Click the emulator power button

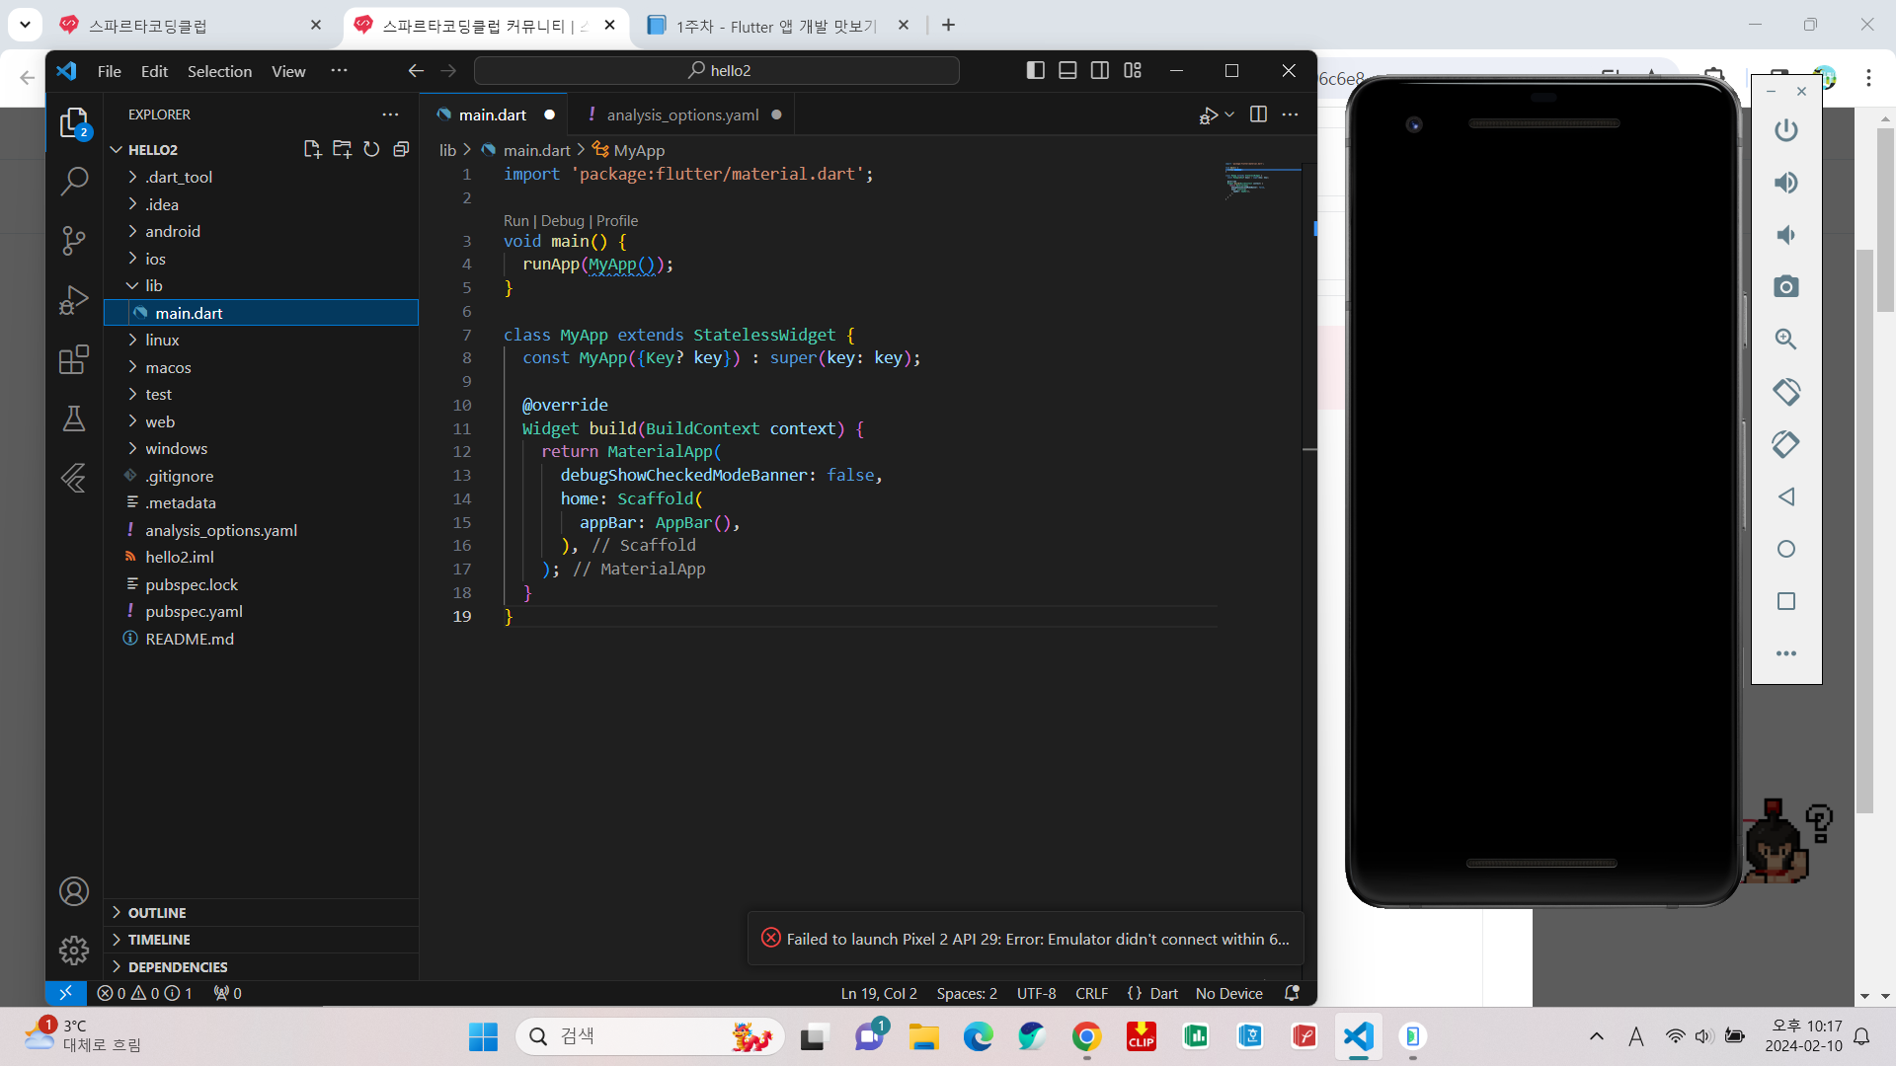[x=1786, y=130]
